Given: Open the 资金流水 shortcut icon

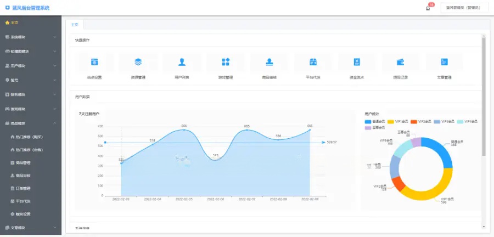Looking at the screenshot, I should [357, 62].
